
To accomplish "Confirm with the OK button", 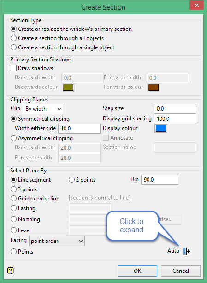I will (137, 271).
